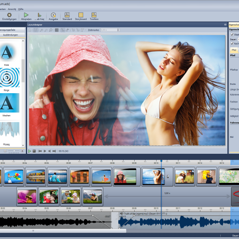Click the plus button to enlarge thumbnails
Screen dimensions: 239x239
(x=22, y=151)
